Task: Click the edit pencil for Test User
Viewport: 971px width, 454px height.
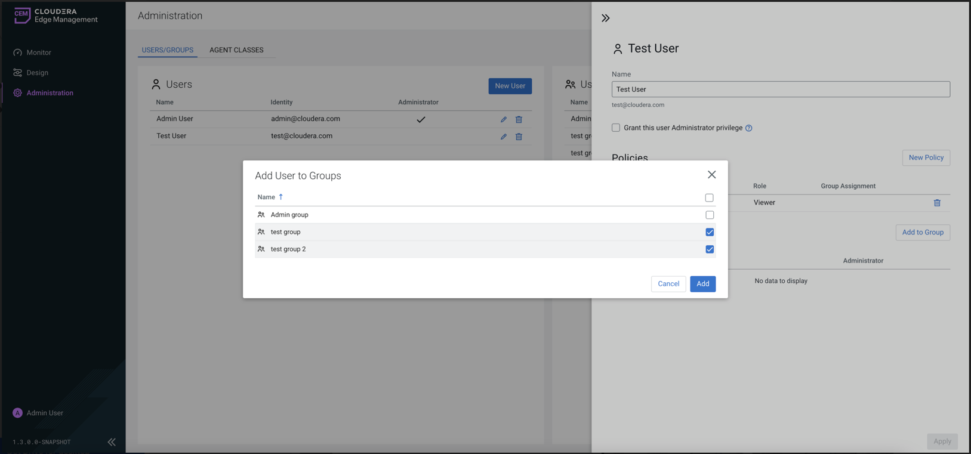Action: point(503,137)
